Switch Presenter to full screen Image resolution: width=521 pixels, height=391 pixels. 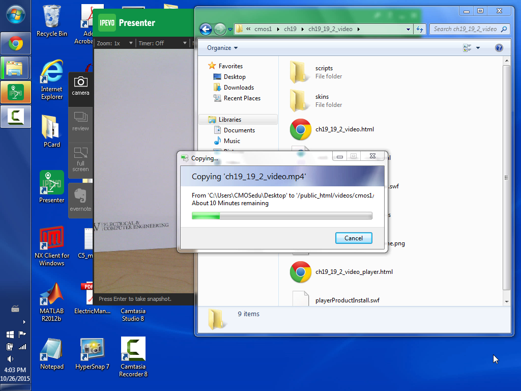[x=80, y=158]
